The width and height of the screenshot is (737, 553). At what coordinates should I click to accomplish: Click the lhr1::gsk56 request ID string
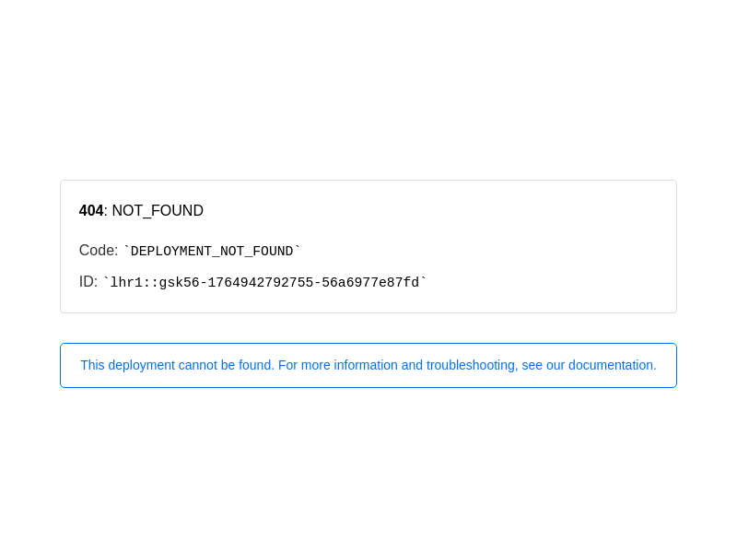click(x=264, y=283)
